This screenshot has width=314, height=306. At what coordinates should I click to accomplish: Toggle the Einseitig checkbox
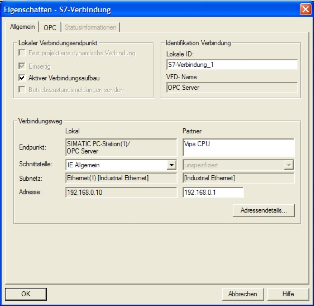pyautogui.click(x=22, y=66)
